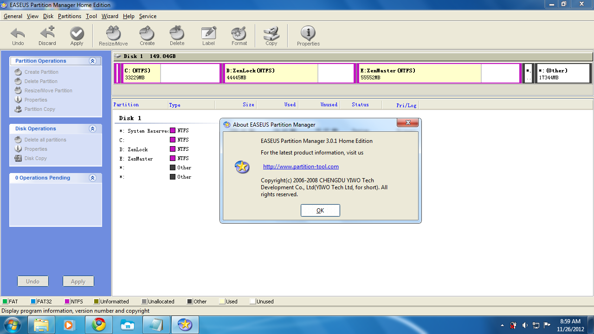Select the E:ZenMaster partition block
This screenshot has width=594, height=334.
(x=439, y=73)
